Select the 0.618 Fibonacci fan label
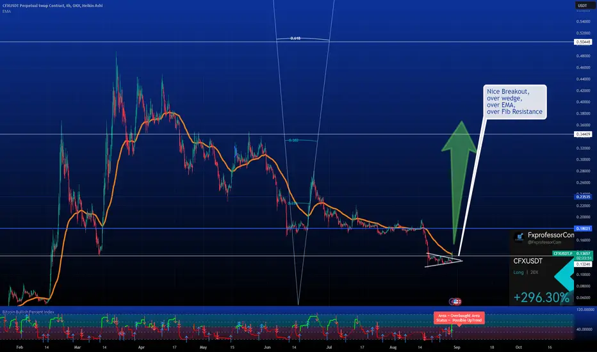The width and height of the screenshot is (597, 352). pyautogui.click(x=295, y=38)
